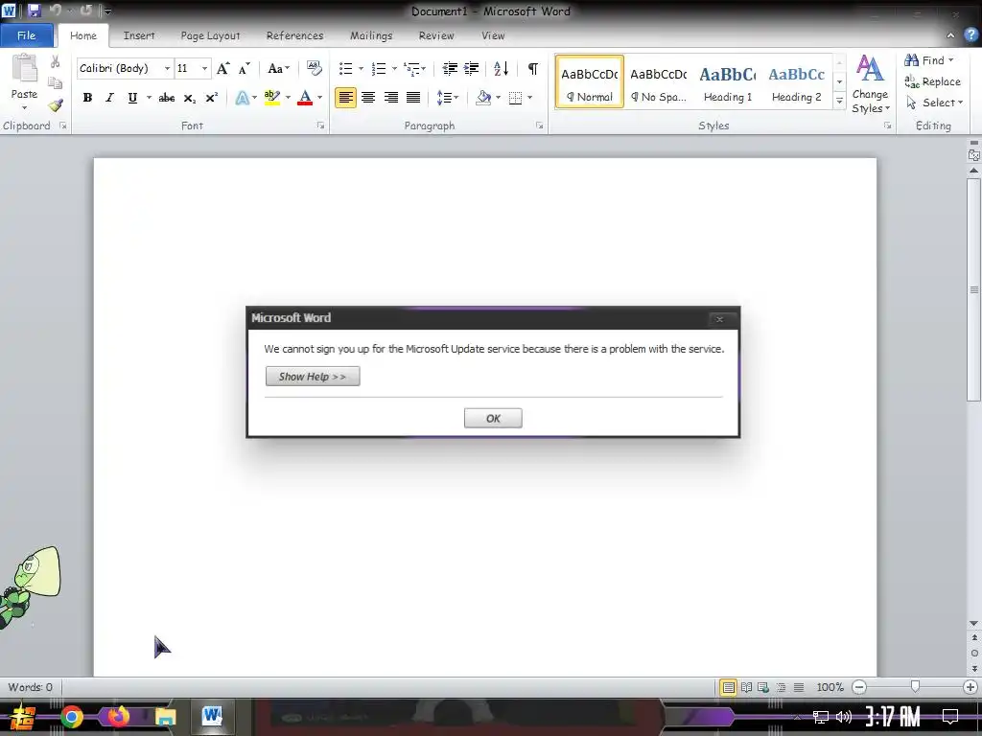982x736 pixels.
Task: Apply Strikethrough formatting
Action: [167, 98]
